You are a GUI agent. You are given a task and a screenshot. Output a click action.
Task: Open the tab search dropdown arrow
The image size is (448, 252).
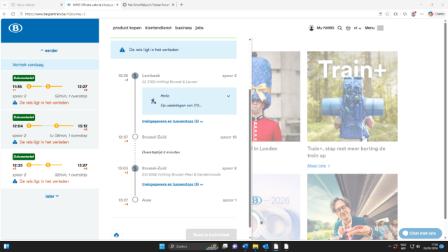[5, 5]
